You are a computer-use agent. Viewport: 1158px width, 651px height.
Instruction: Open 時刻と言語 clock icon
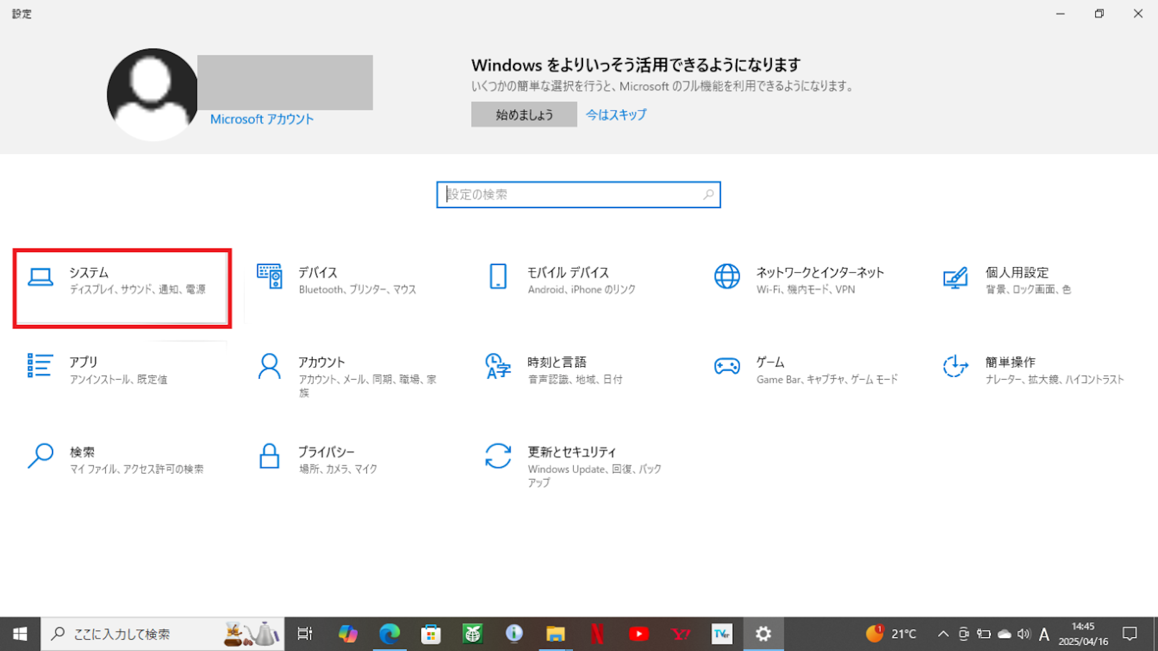tap(498, 366)
